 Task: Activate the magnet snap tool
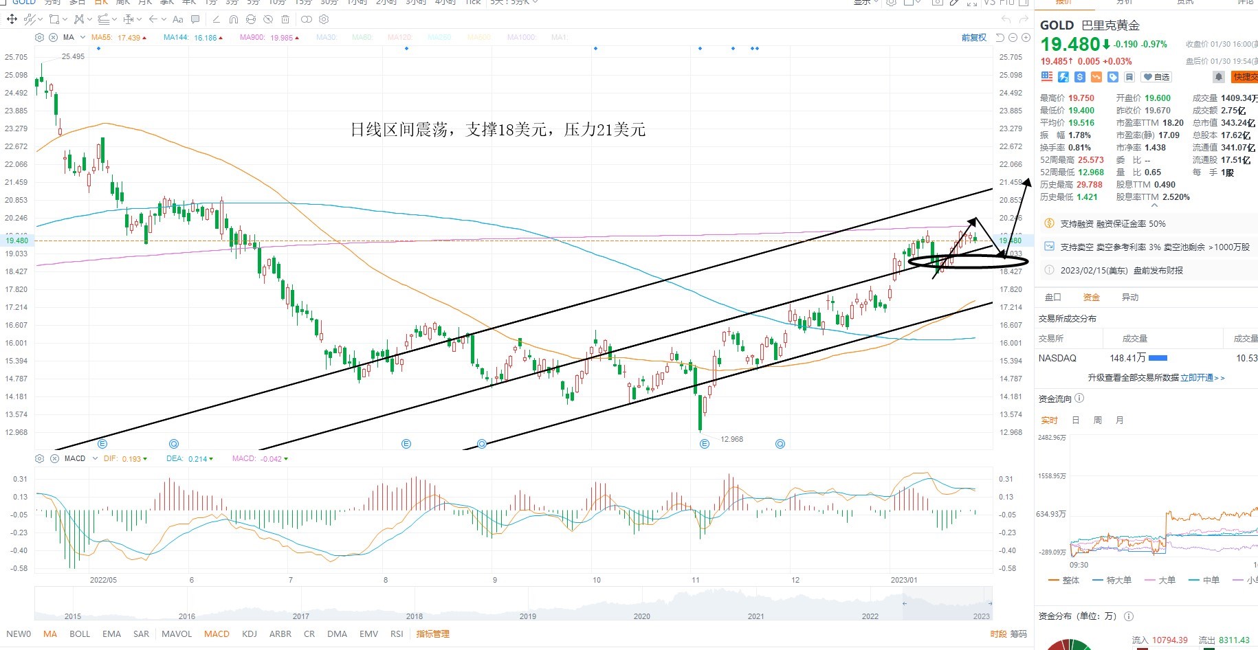(234, 19)
